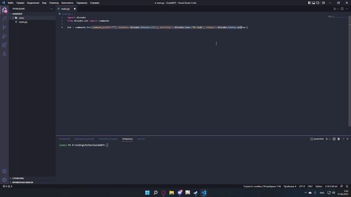Show hidden system tray icons

(x=305, y=193)
